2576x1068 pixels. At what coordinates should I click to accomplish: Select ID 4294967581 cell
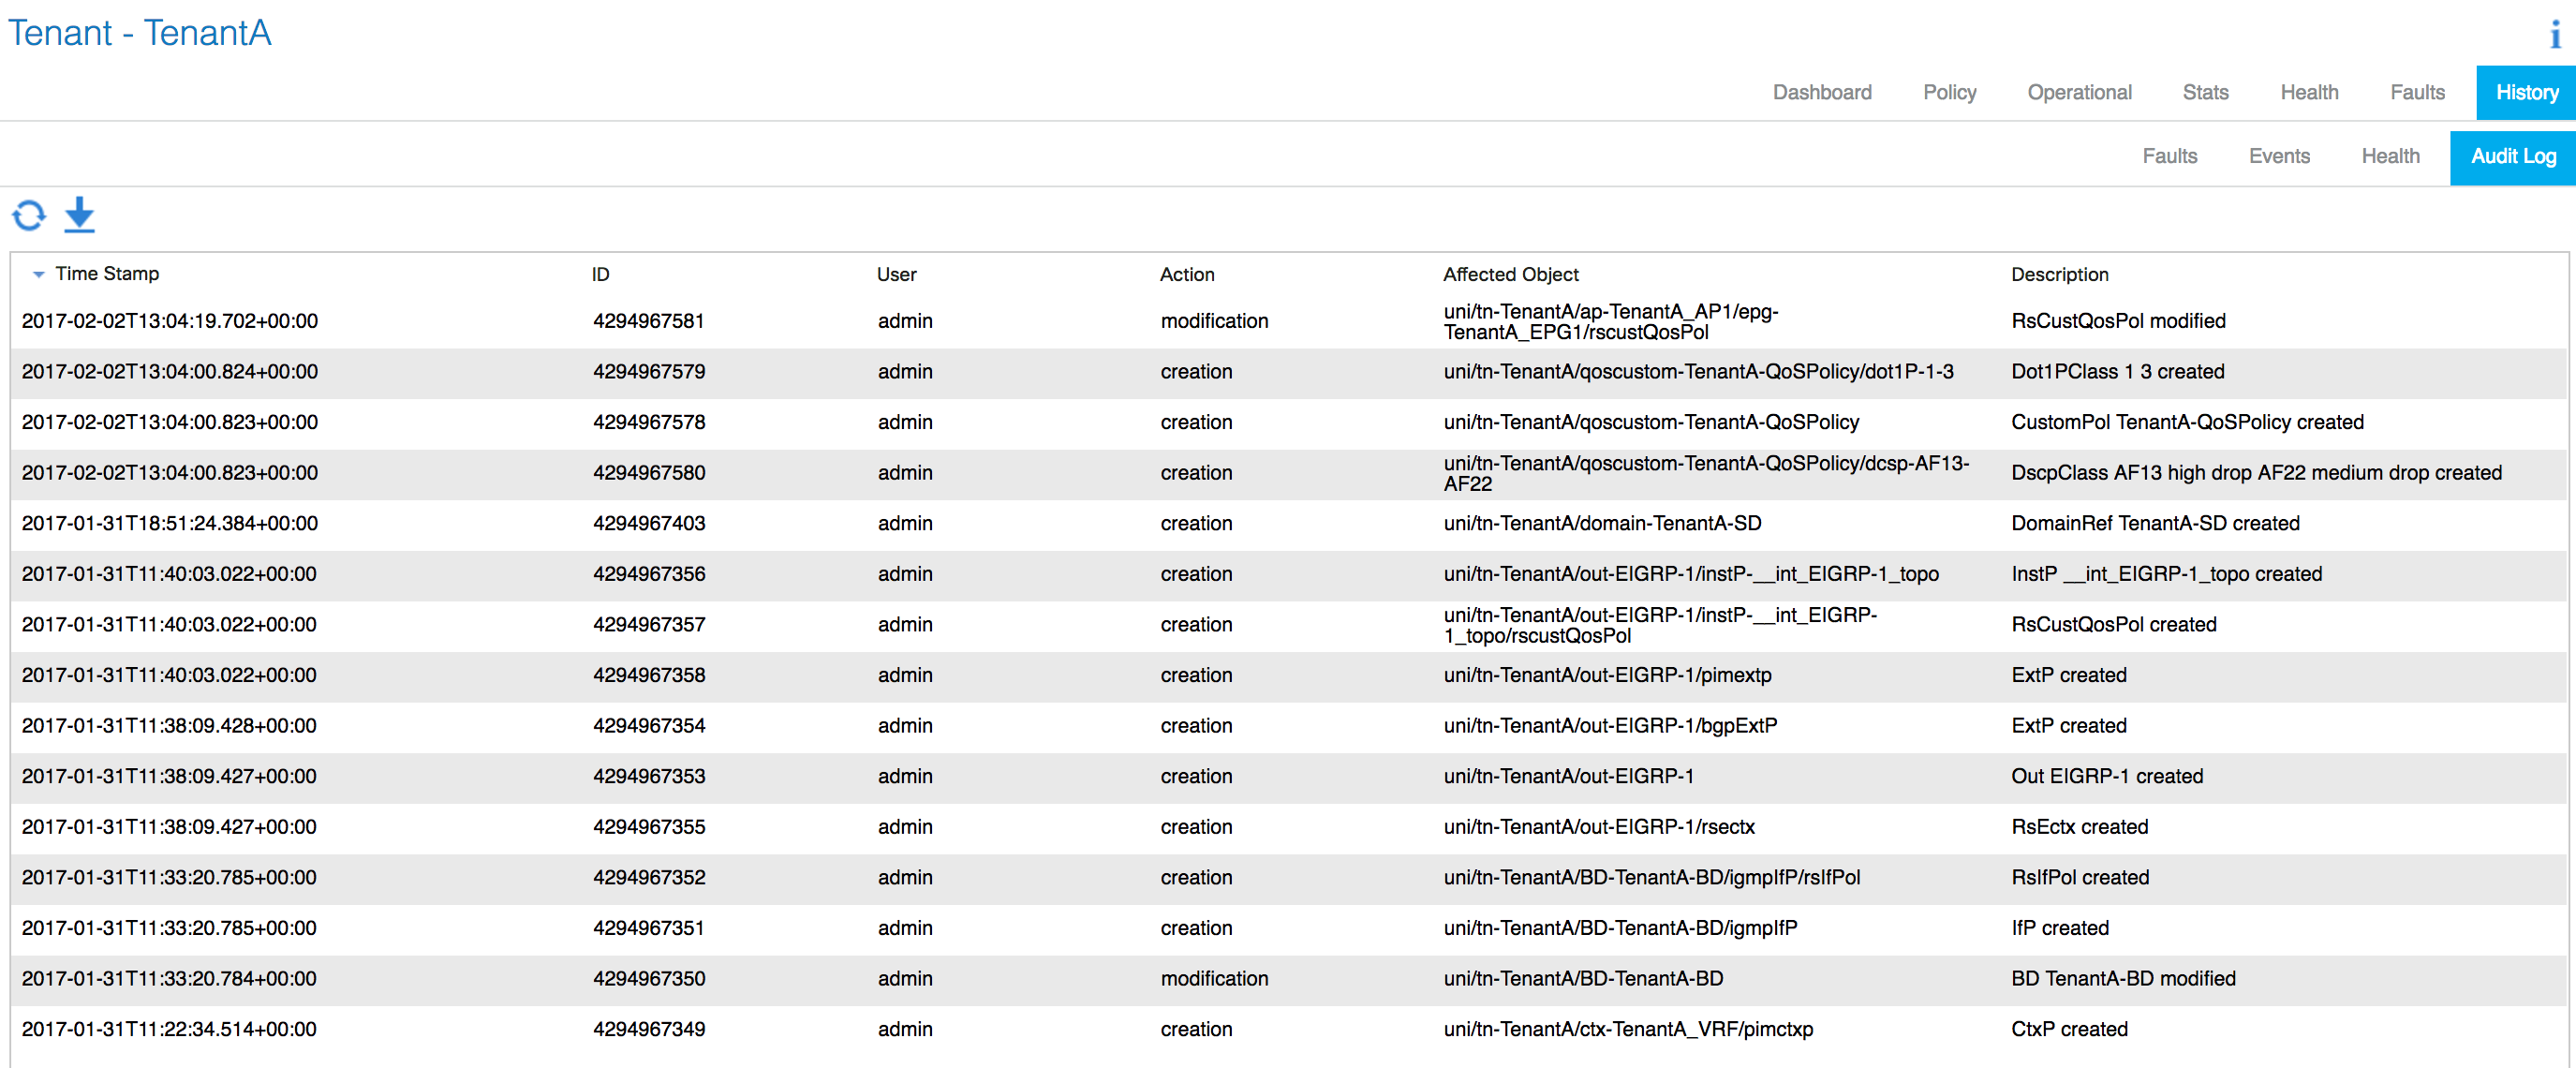648,321
